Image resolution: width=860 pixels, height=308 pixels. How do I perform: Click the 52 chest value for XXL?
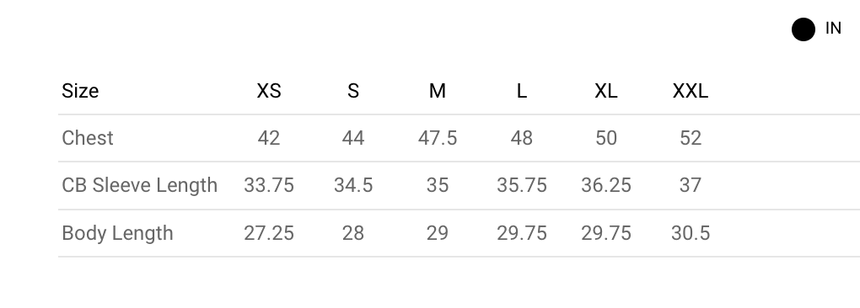(x=691, y=138)
